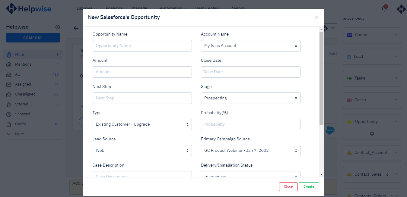
Task: Expand the Lead panel chevron
Action: [x=396, y=57]
